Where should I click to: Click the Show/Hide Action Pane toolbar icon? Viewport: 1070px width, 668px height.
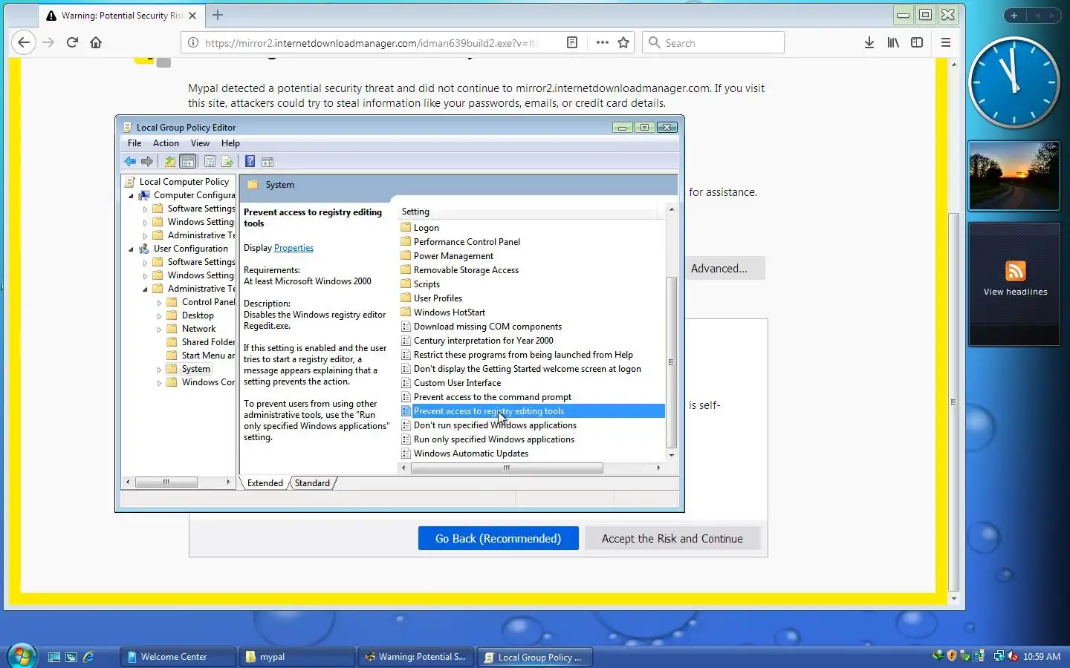(x=267, y=162)
